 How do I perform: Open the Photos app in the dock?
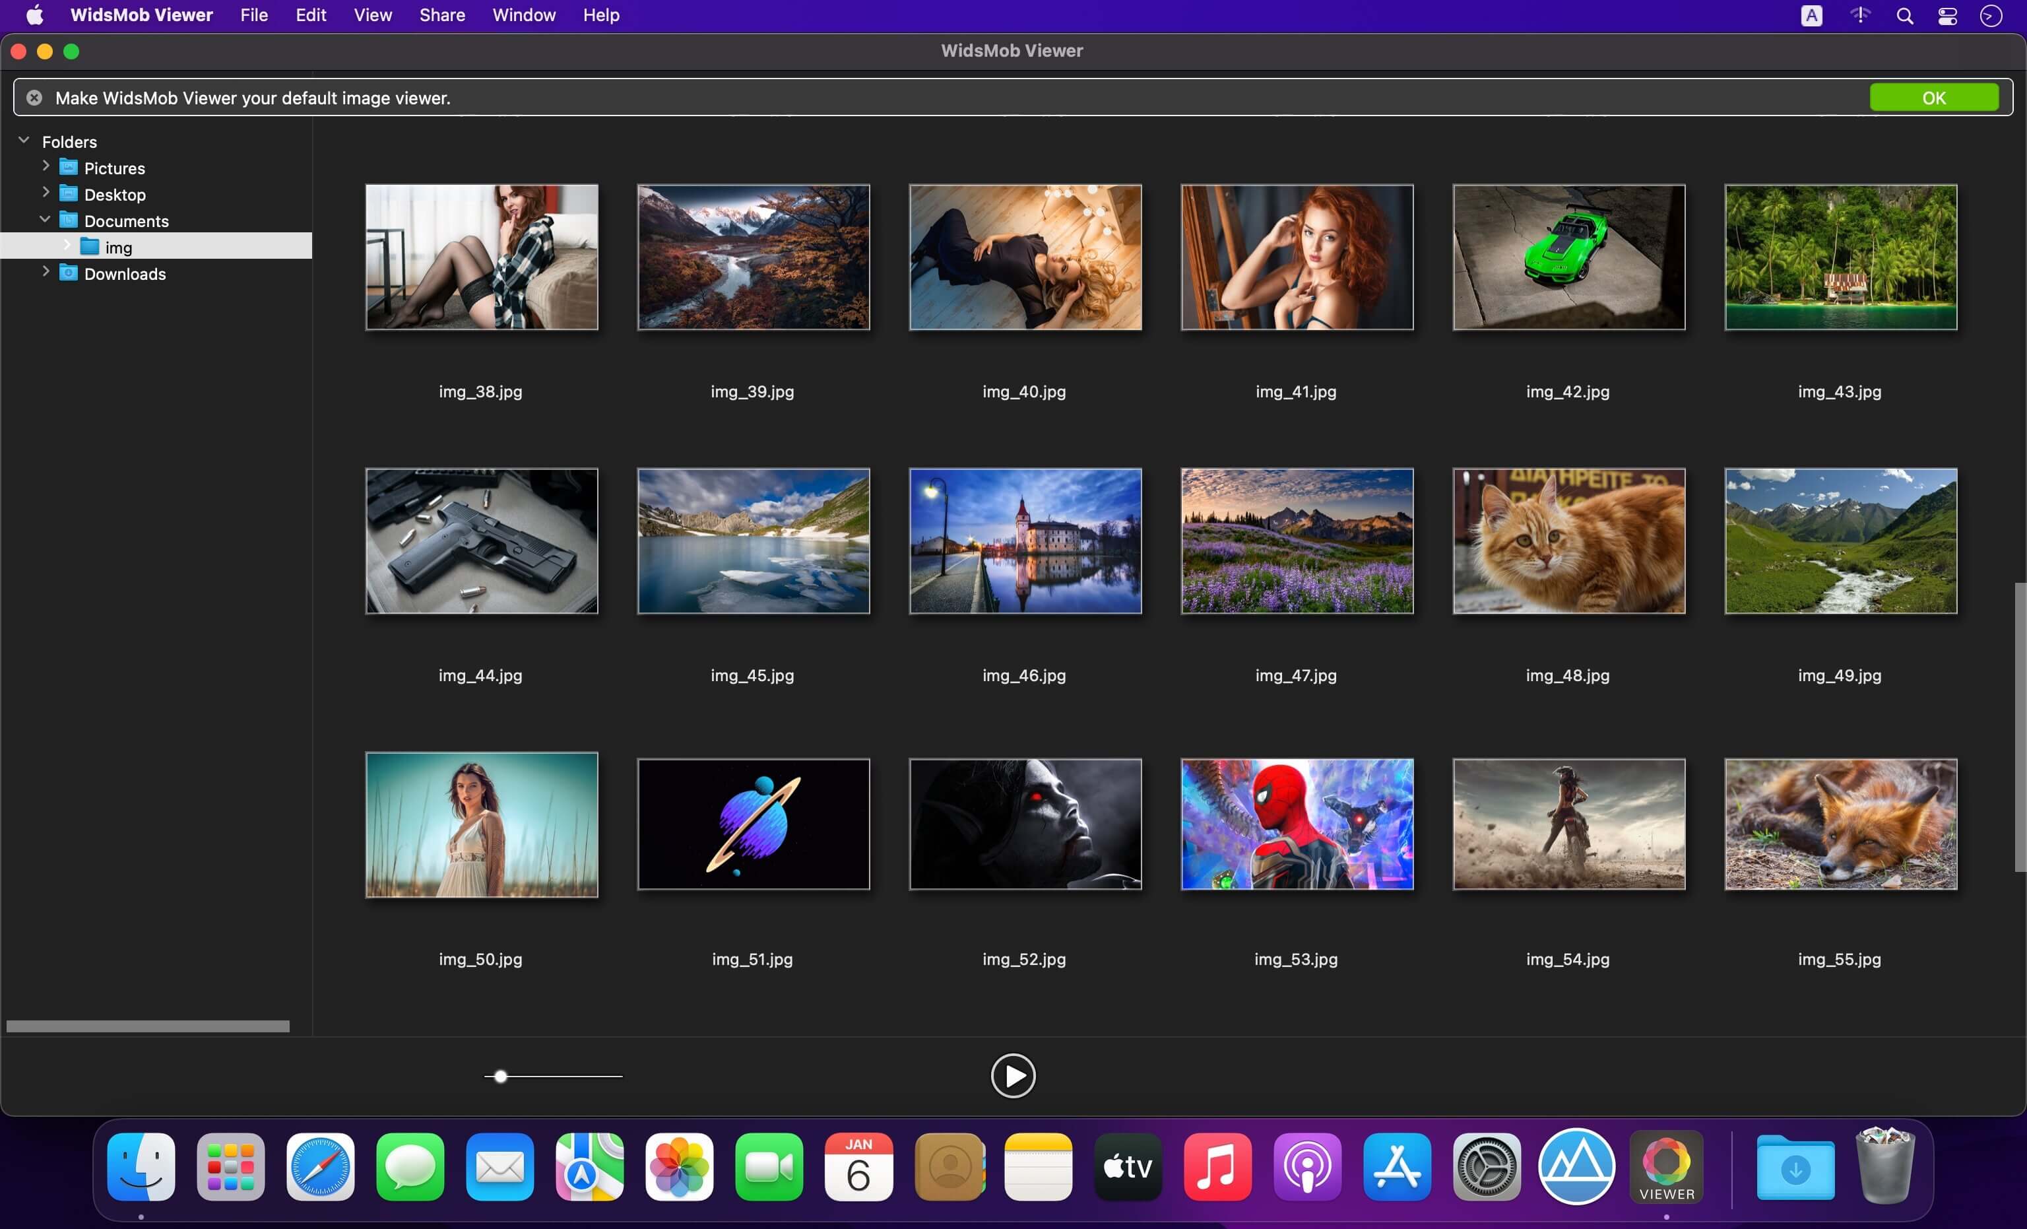pyautogui.click(x=679, y=1166)
